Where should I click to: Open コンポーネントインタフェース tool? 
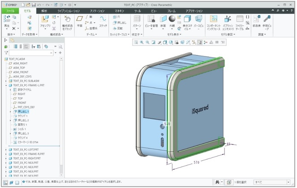tap(214, 23)
